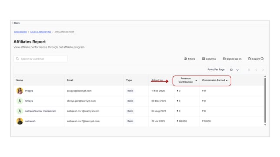Select email satheesh.m+7@learnyst.com

83,121
